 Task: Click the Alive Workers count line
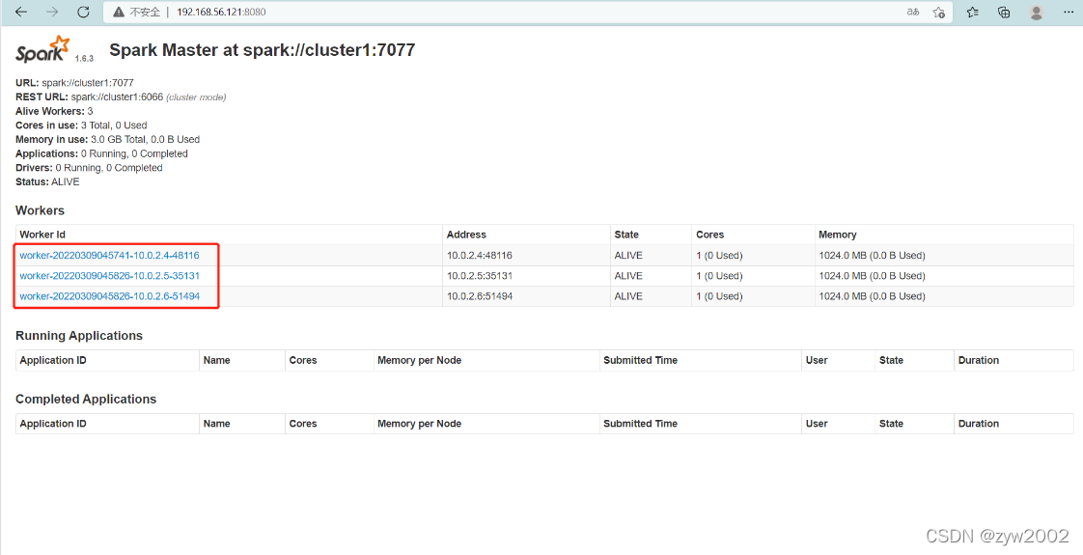click(54, 111)
